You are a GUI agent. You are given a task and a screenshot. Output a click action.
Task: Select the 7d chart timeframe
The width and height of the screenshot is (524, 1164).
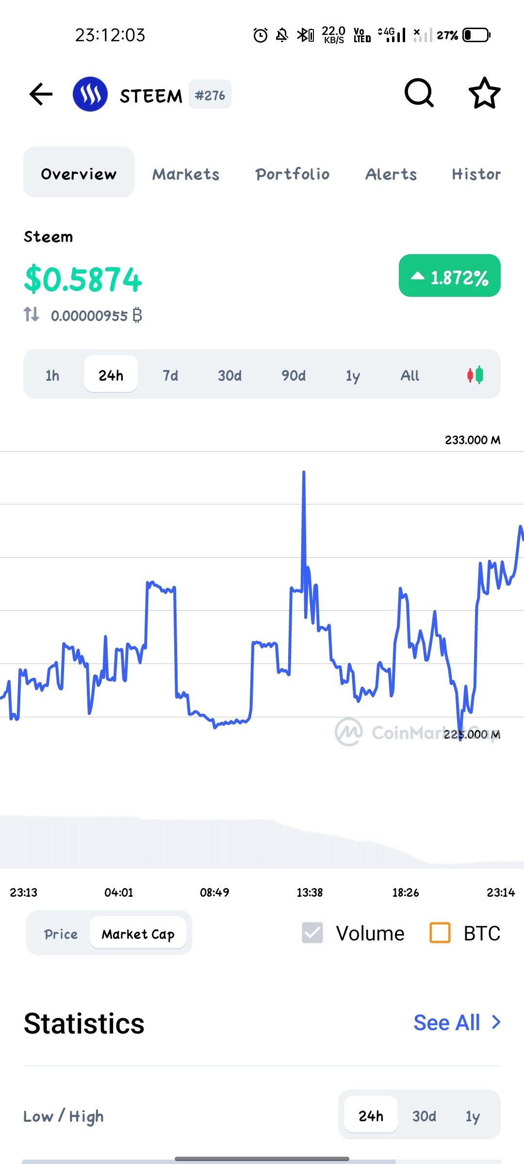[170, 375]
